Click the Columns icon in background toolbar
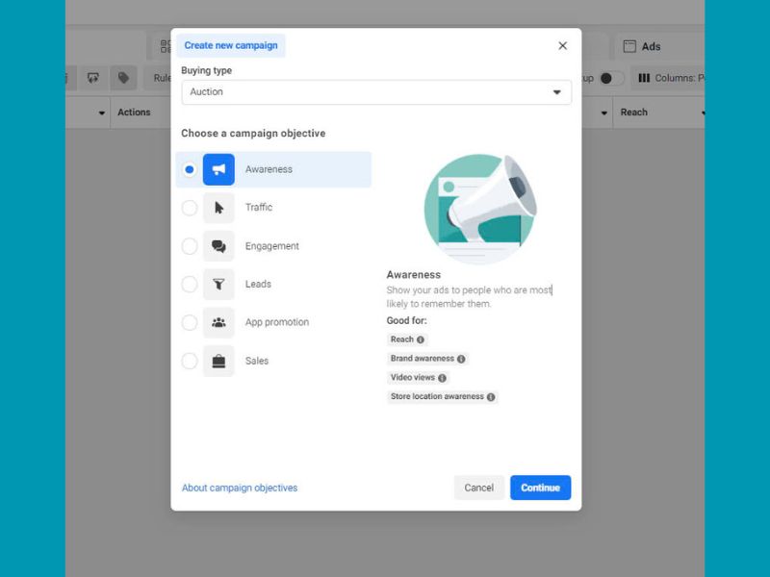 (644, 78)
